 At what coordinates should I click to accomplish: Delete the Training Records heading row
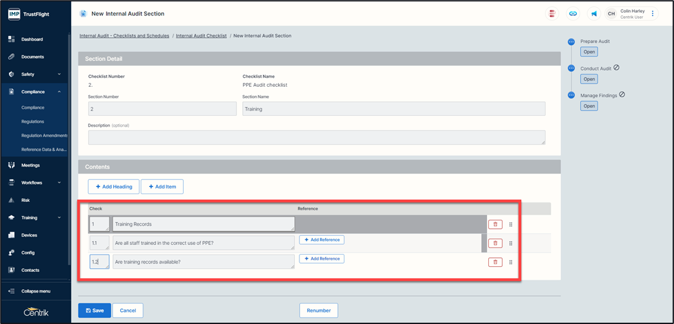click(495, 224)
